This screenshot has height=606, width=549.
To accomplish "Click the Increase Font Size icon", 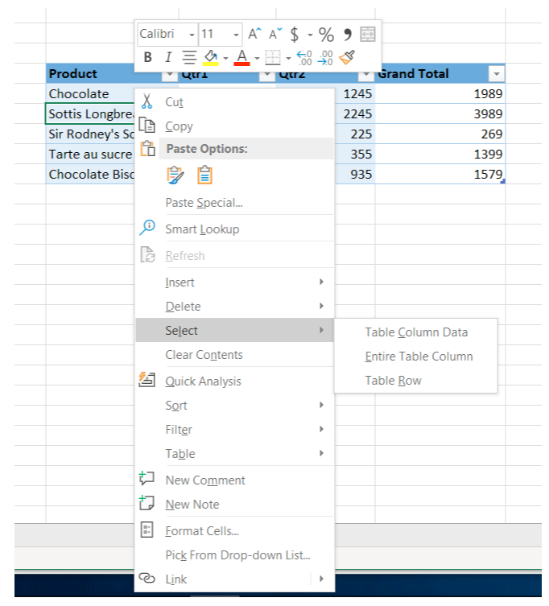I will point(254,34).
